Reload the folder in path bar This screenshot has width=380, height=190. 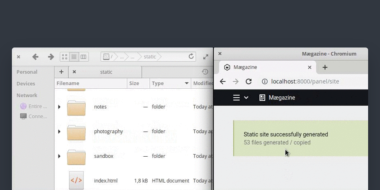pos(191,56)
